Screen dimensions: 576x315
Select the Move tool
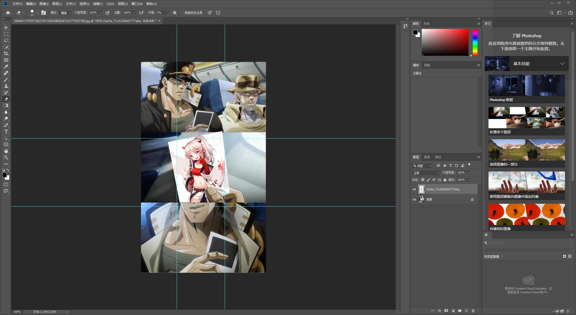click(x=6, y=27)
